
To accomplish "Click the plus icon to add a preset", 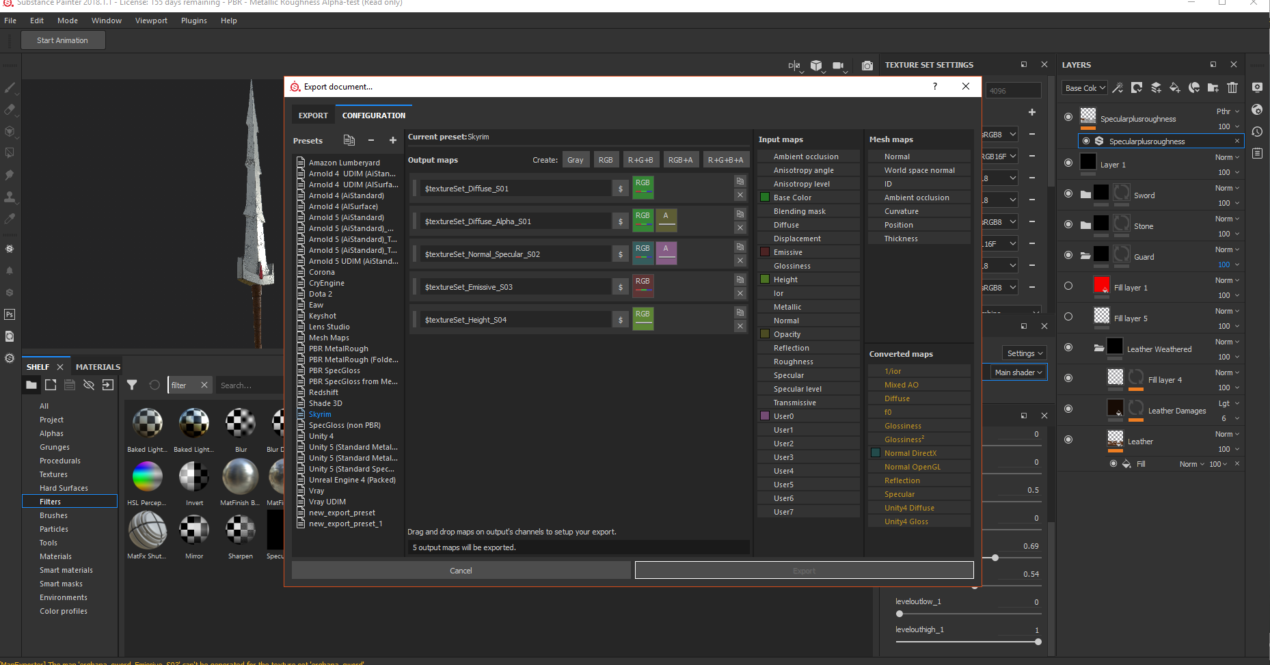I will click(x=393, y=140).
